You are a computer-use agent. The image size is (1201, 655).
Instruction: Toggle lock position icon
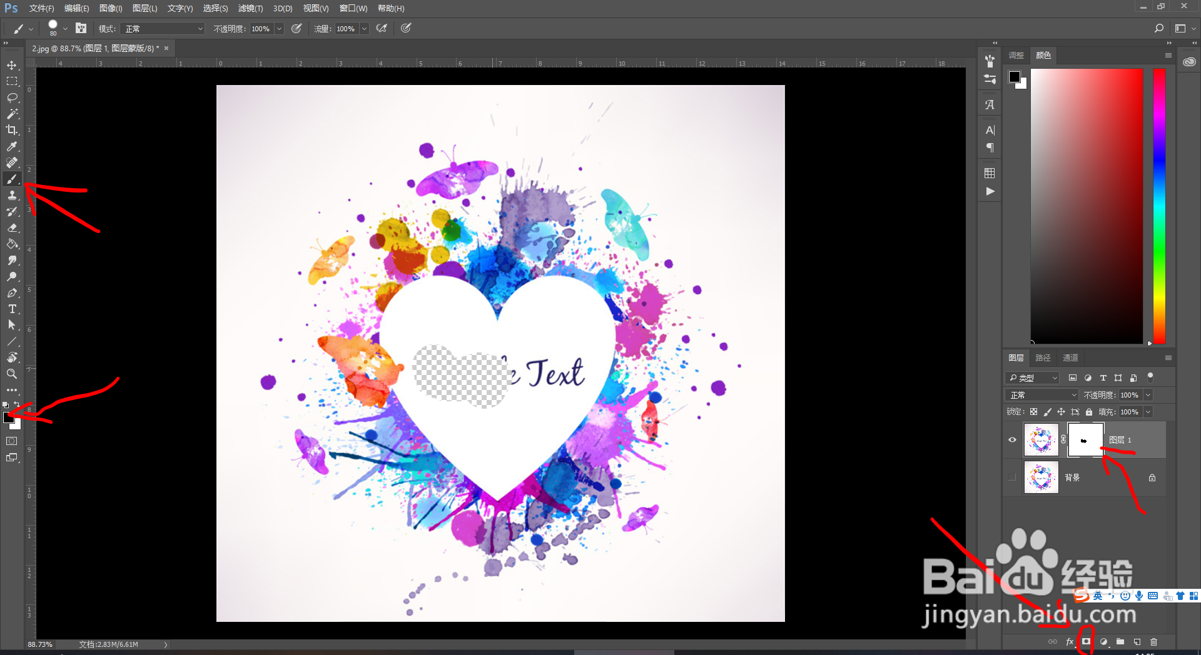pyautogui.click(x=1061, y=412)
